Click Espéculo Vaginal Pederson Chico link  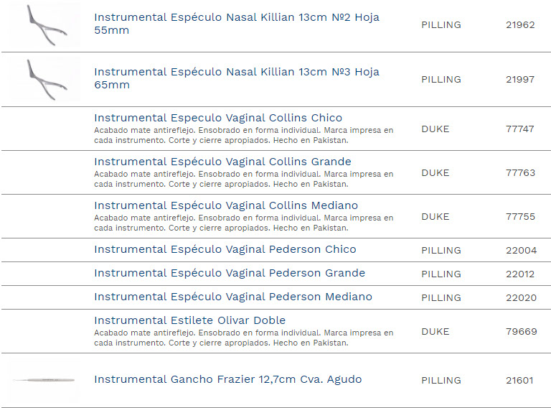pos(225,249)
